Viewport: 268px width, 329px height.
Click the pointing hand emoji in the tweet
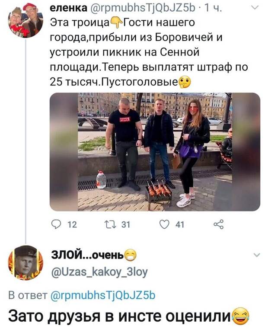click(x=116, y=22)
